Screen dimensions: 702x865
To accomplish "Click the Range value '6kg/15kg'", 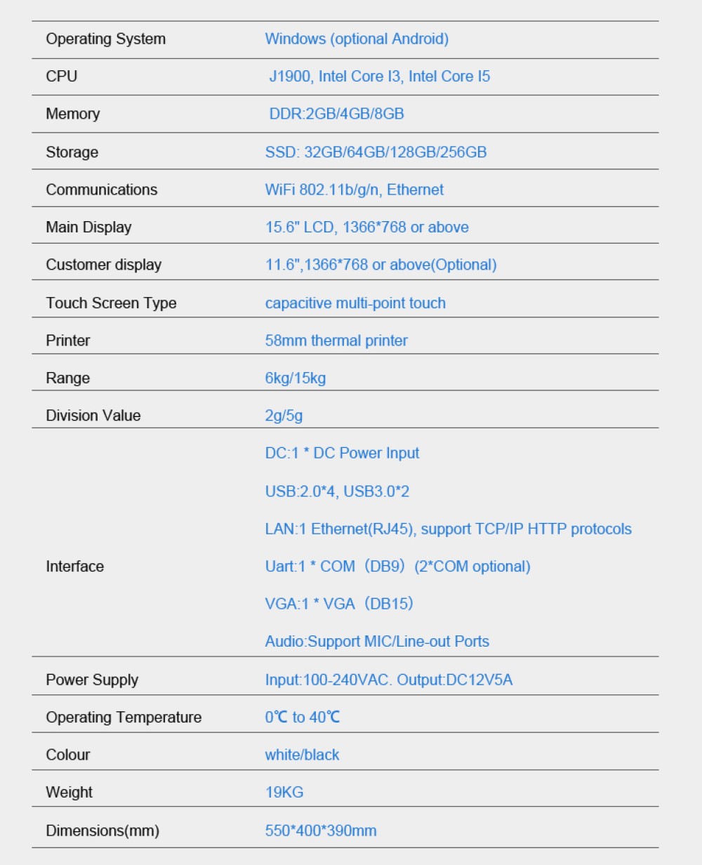I will pos(296,378).
